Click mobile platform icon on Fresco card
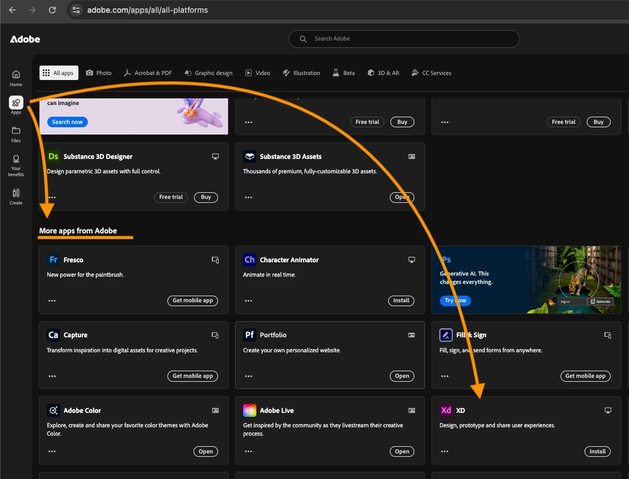 [215, 260]
